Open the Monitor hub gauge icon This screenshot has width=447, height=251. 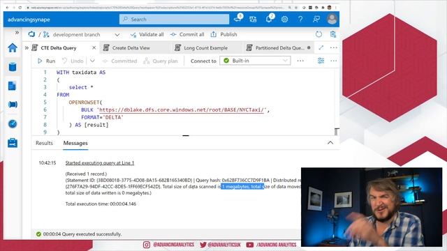[x=13, y=124]
